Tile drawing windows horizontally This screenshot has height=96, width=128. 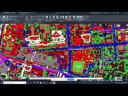[x=85, y=16]
